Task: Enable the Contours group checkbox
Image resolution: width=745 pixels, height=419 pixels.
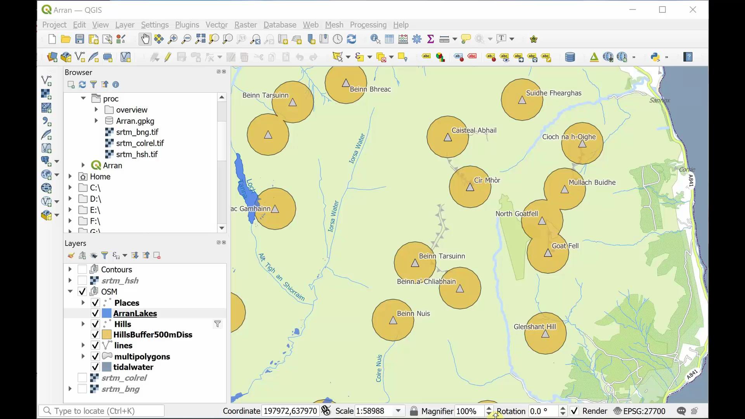Action: tap(82, 269)
